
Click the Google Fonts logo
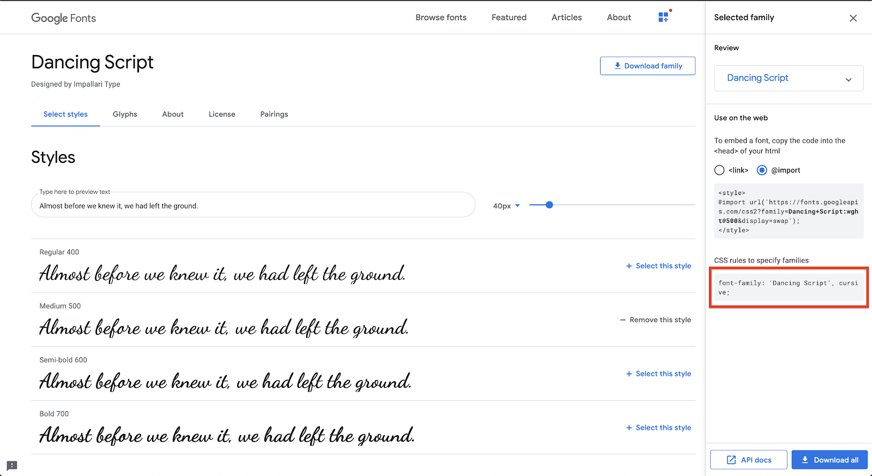click(x=64, y=18)
